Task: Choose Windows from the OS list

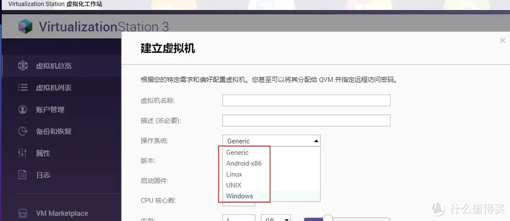Action: (x=272, y=196)
